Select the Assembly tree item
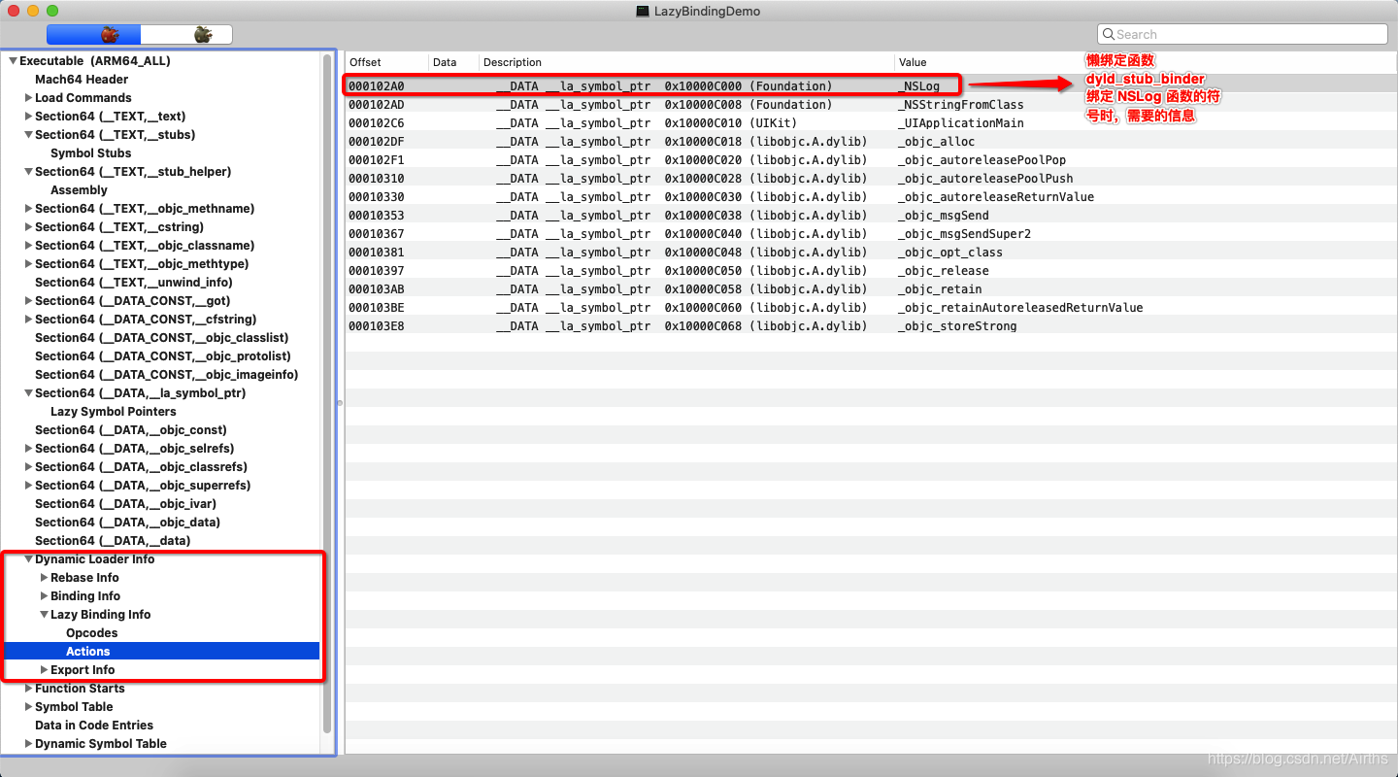Viewport: 1398px width, 777px height. (79, 190)
